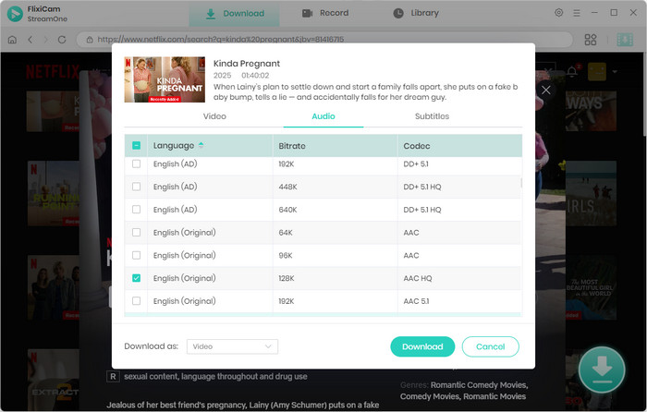The image size is (647, 412).
Task: Reload the page with the refresh icon
Action: [62, 40]
